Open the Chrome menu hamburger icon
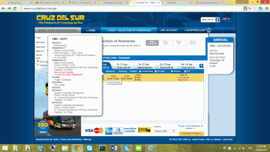This screenshot has height=152, width=270. click(x=267, y=8)
